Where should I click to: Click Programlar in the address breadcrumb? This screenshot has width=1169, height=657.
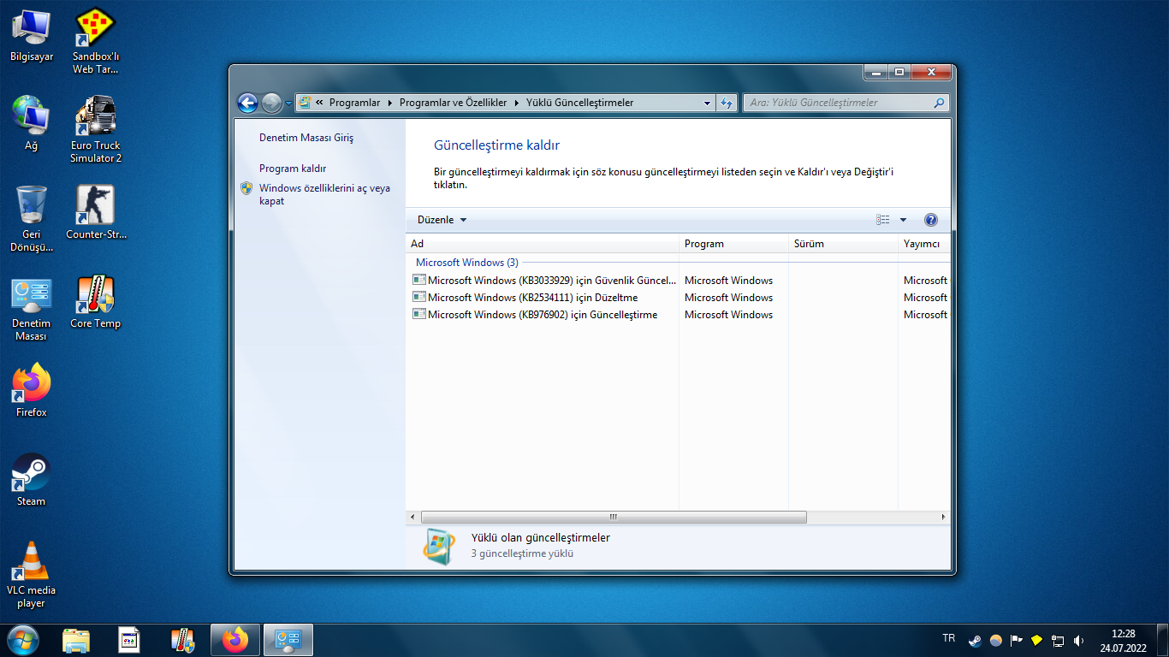pyautogui.click(x=354, y=103)
